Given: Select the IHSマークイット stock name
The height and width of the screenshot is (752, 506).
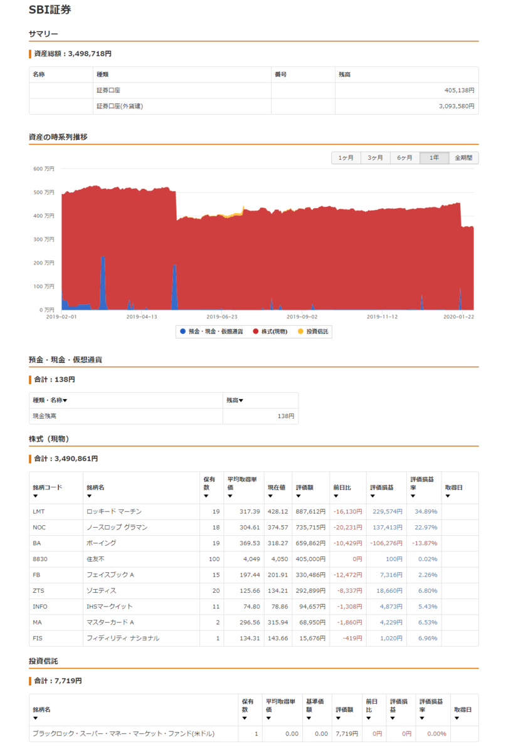Looking at the screenshot, I should click(x=110, y=607).
